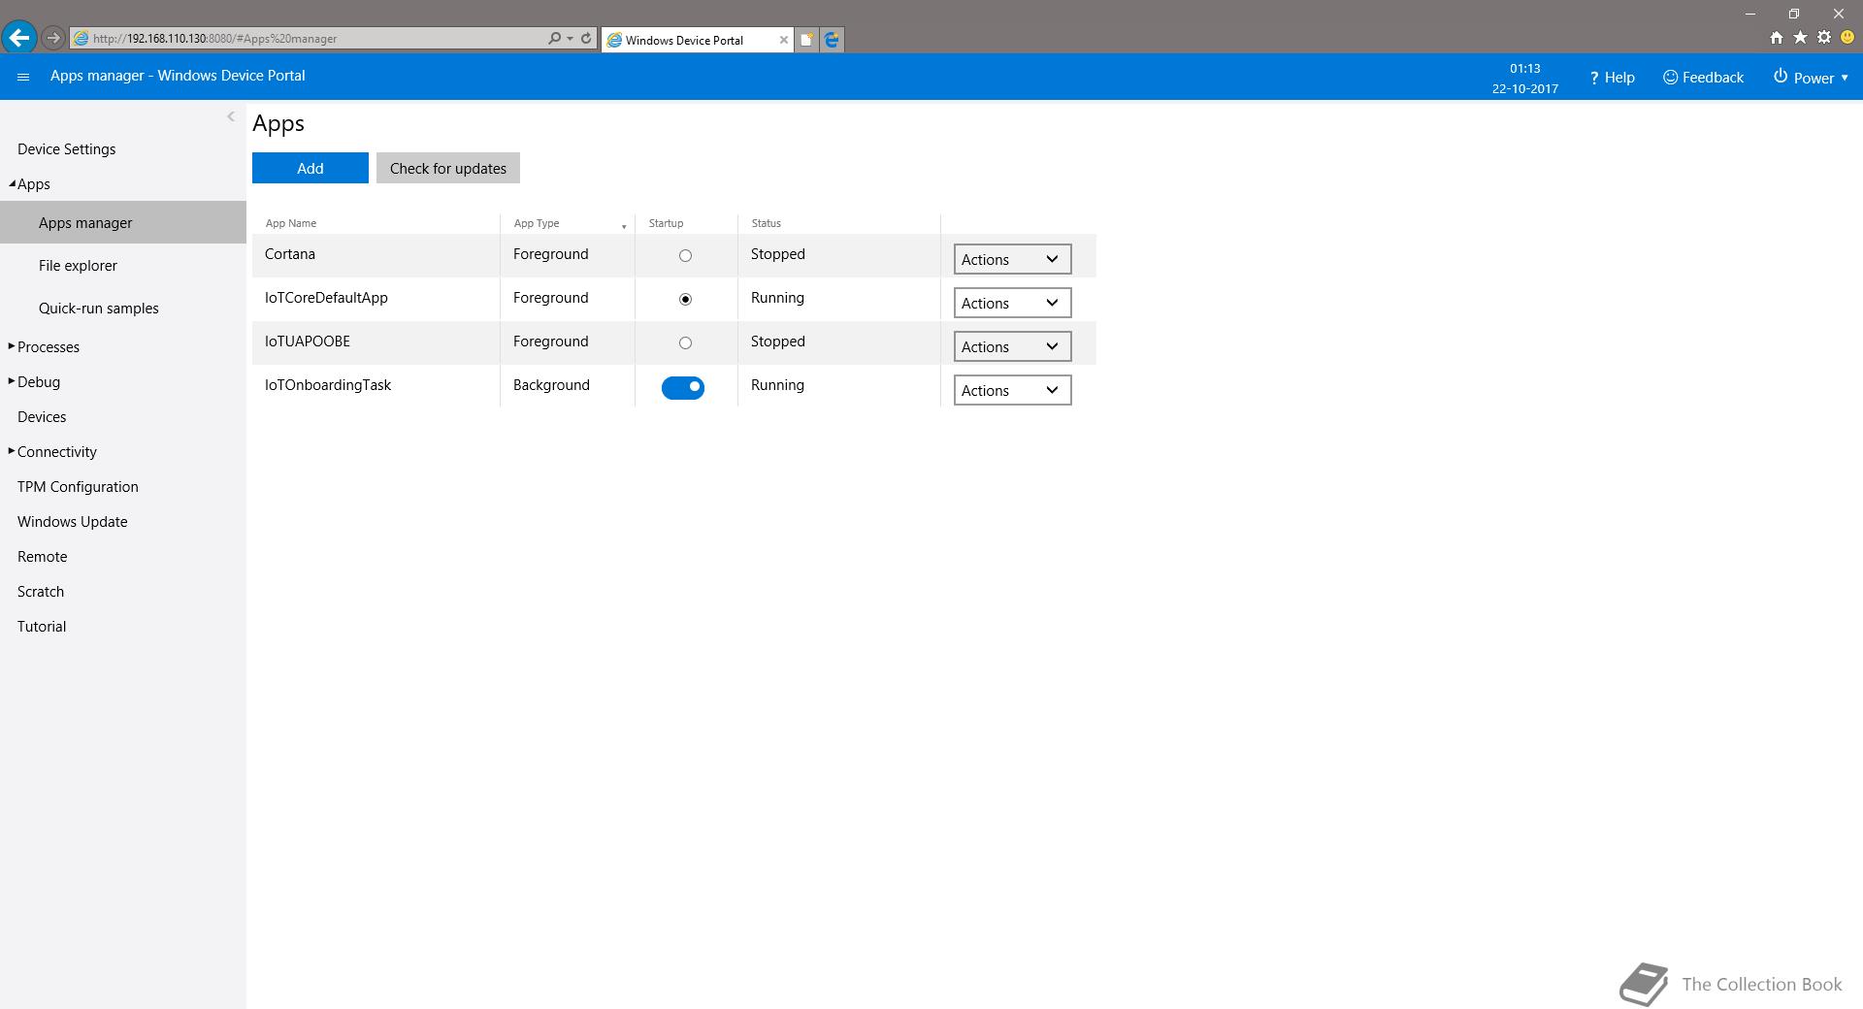This screenshot has width=1863, height=1009.
Task: Open Quick-run samples in the sidebar
Action: [x=99, y=308]
